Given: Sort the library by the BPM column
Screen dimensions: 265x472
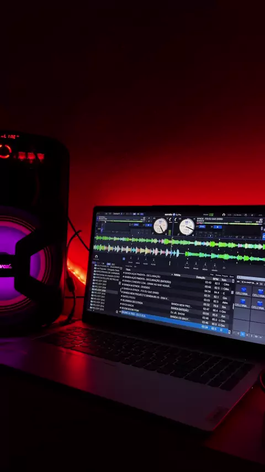Looking at the screenshot, I should pyautogui.click(x=215, y=279).
